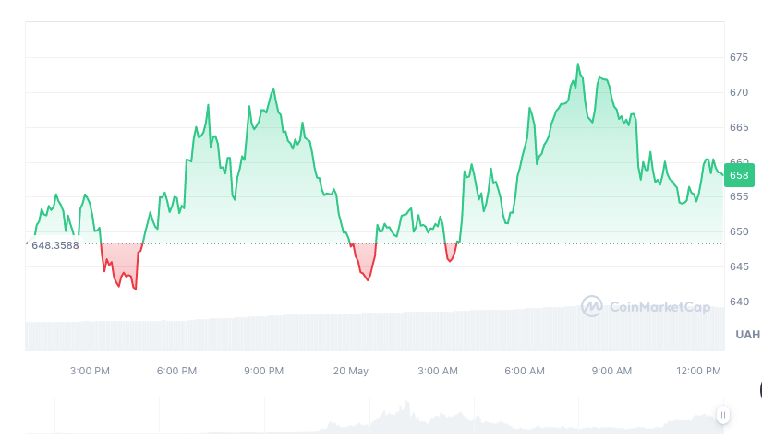Screen dimensions: 762x438
Task: Click the 670 price axis label
Action: [739, 92]
